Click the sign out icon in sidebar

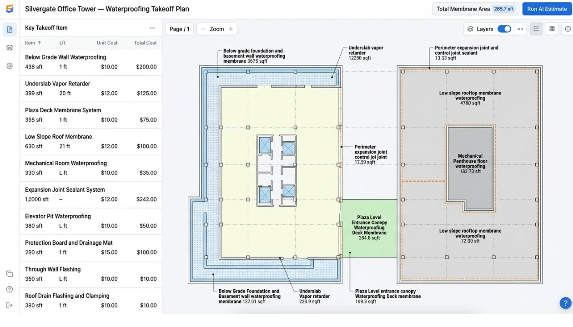click(10, 305)
